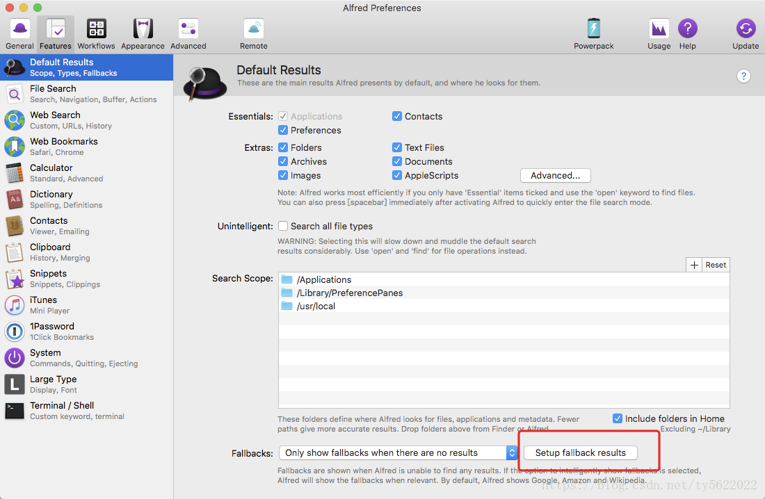Open the Contacts feature in sidebar
Screen dimensions: 765x499
[86, 225]
